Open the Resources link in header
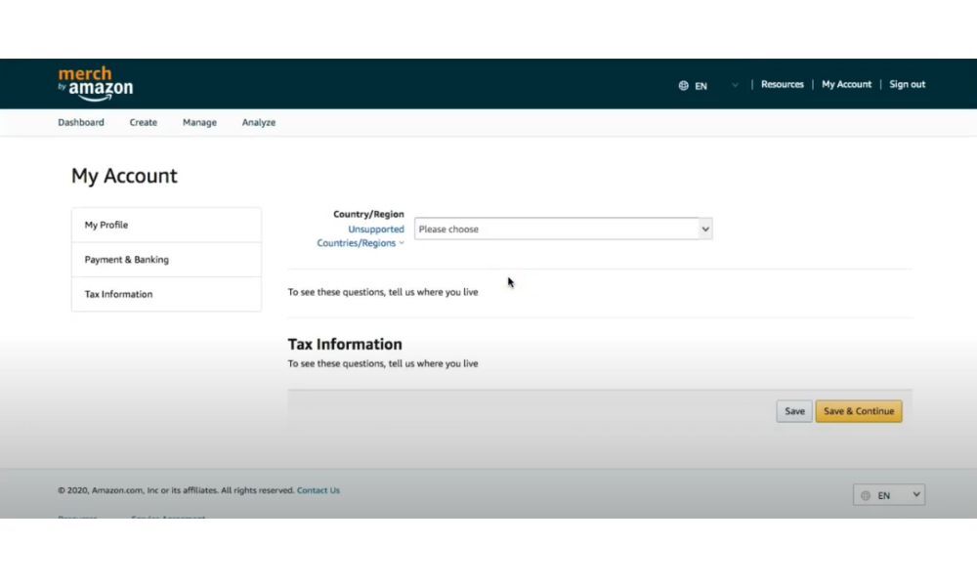Image resolution: width=977 pixels, height=586 pixels. [x=782, y=84]
